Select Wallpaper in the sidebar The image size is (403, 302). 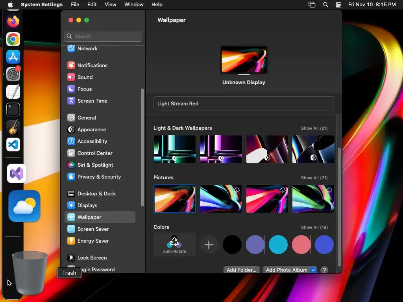coord(100,217)
